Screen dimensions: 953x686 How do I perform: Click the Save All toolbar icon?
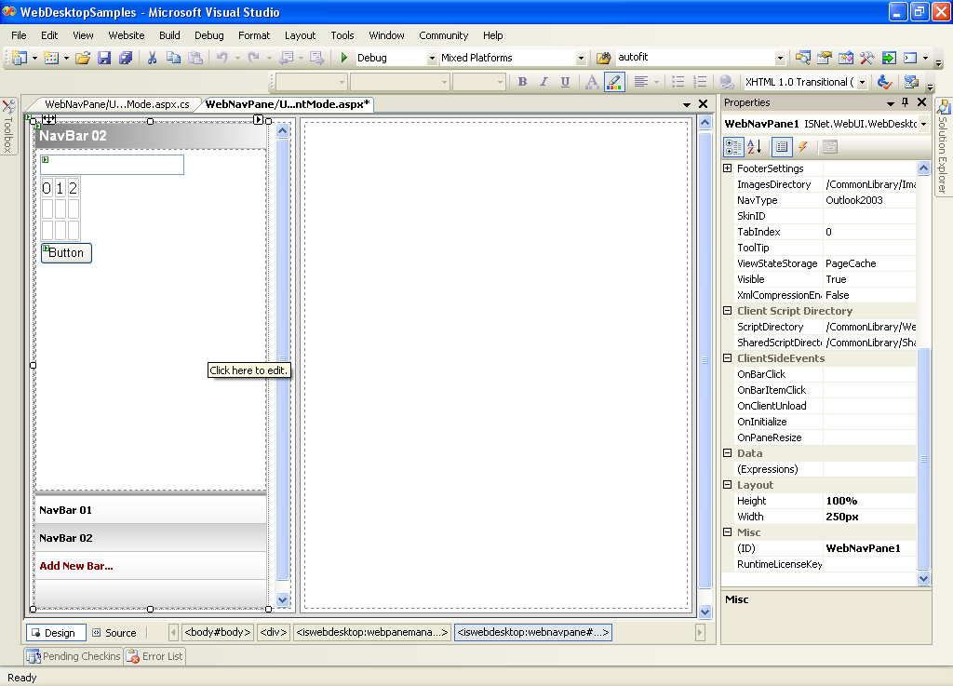pyautogui.click(x=125, y=58)
